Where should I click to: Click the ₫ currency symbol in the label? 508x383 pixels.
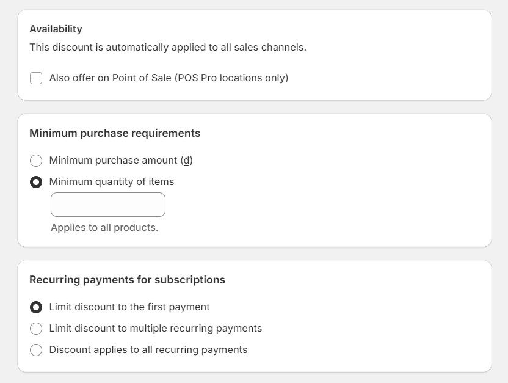[186, 161]
